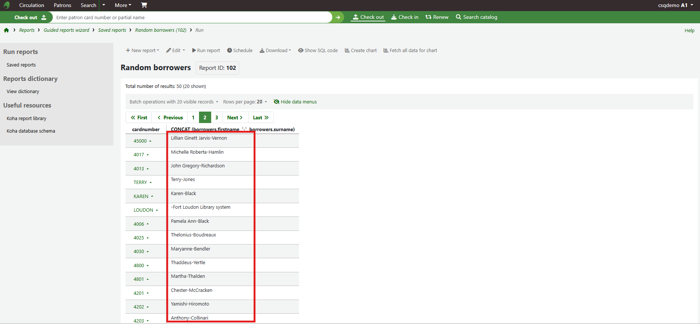Screen dimensions: 700x324
Task: Open data menu for cardnumber TERRY
Action: (x=143, y=183)
